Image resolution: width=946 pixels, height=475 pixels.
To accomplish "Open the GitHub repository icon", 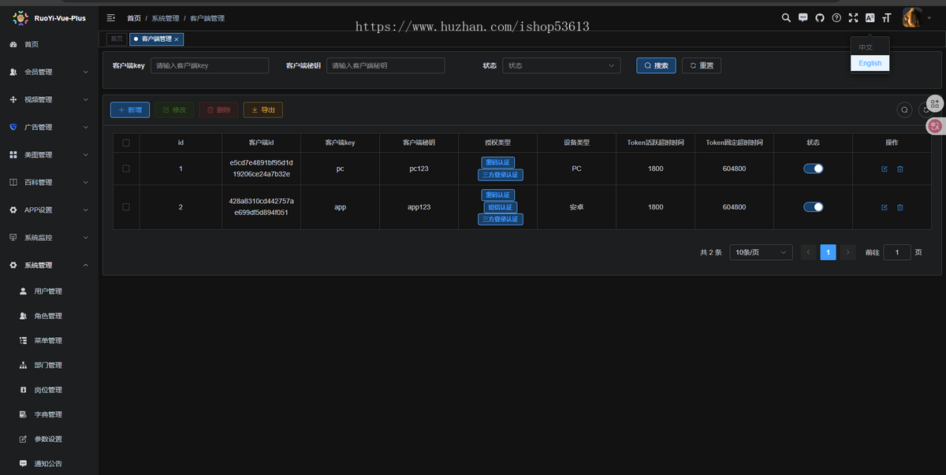I will pyautogui.click(x=820, y=17).
